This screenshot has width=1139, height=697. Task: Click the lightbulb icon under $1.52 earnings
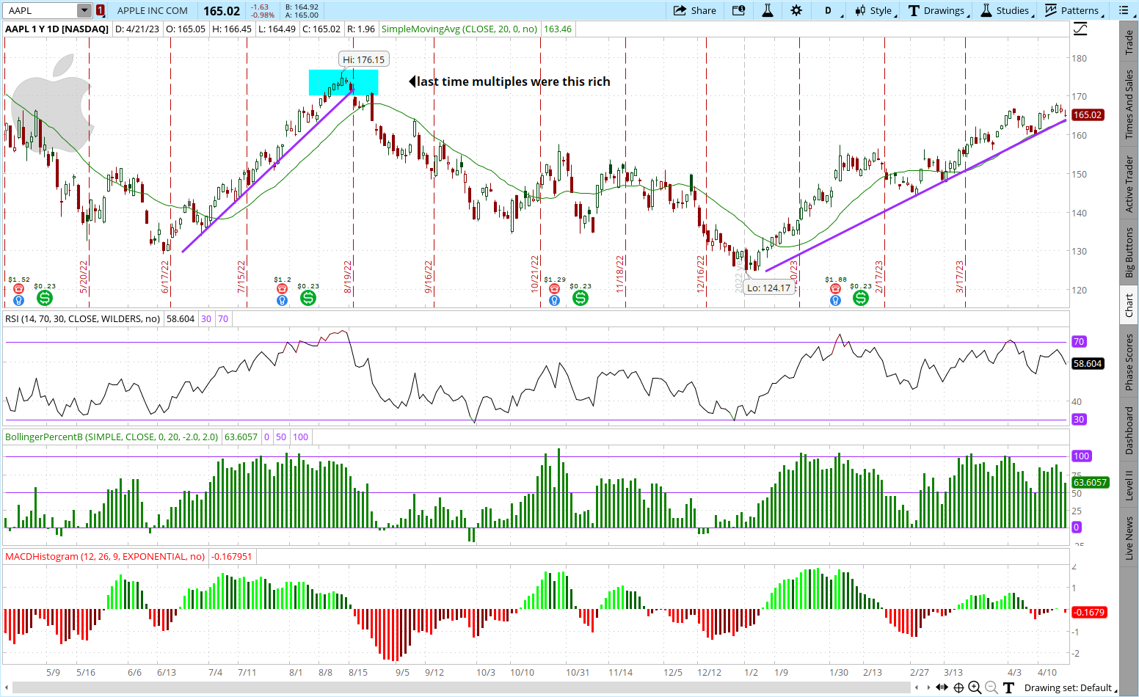tap(19, 300)
